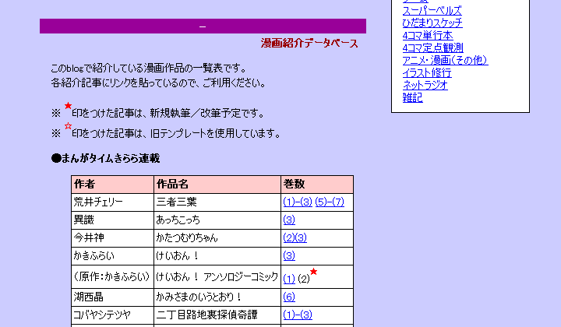Open 二丁目路地裏探偵奇譚 volumes (1)-(3) link
The height and width of the screenshot is (327, 561).
[298, 315]
